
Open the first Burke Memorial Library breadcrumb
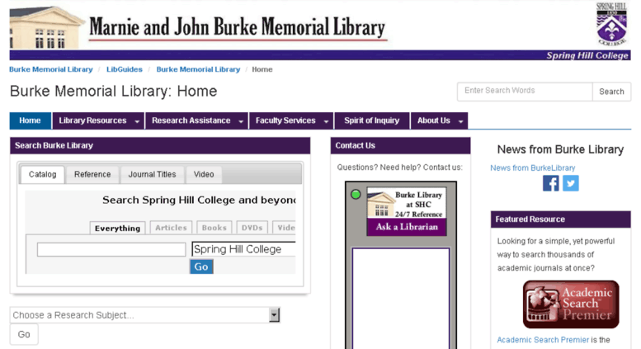(x=51, y=69)
